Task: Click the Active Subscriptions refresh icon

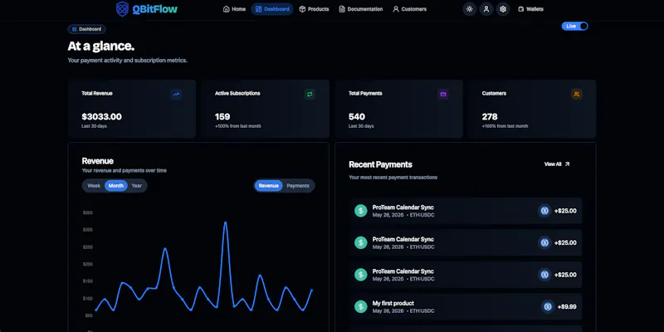Action: point(310,94)
